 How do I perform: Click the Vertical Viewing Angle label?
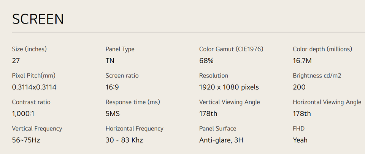[x=229, y=102]
